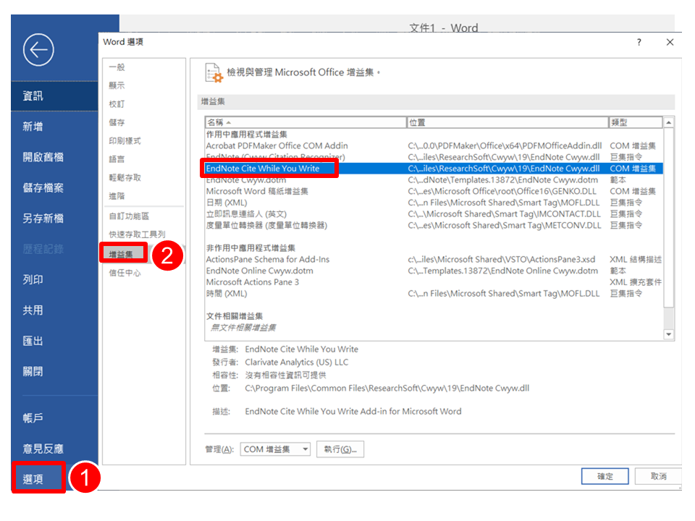Sort add-ins by the 位置 column header
Viewport: 695px width, 521px height.
coord(507,122)
